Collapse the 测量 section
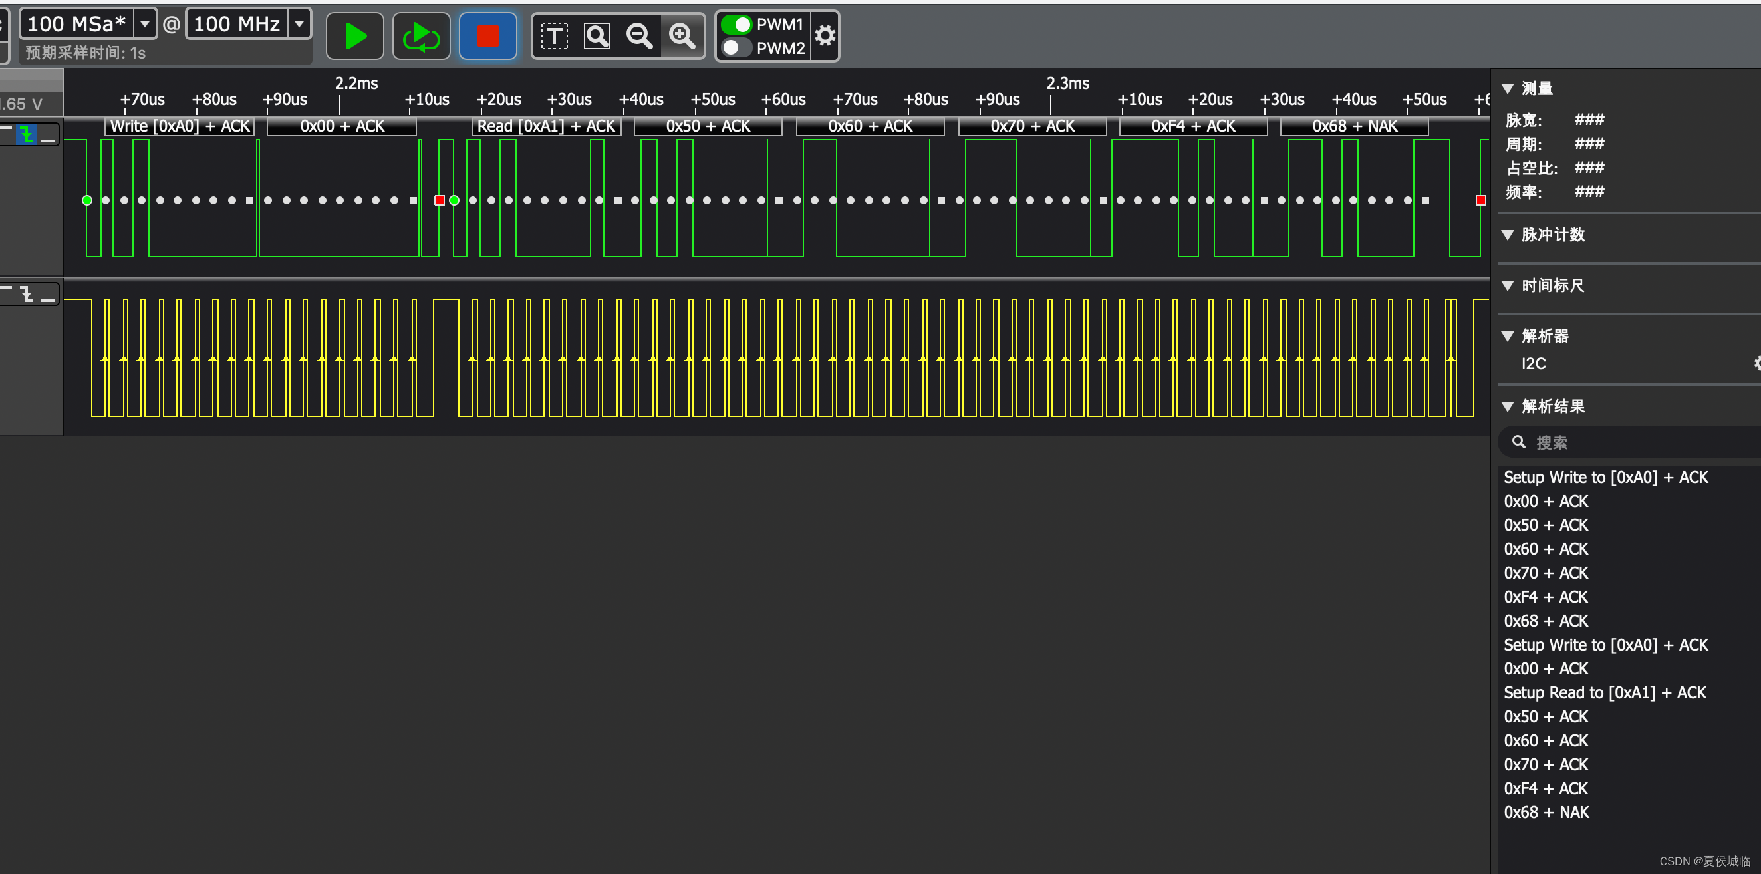 (x=1507, y=88)
